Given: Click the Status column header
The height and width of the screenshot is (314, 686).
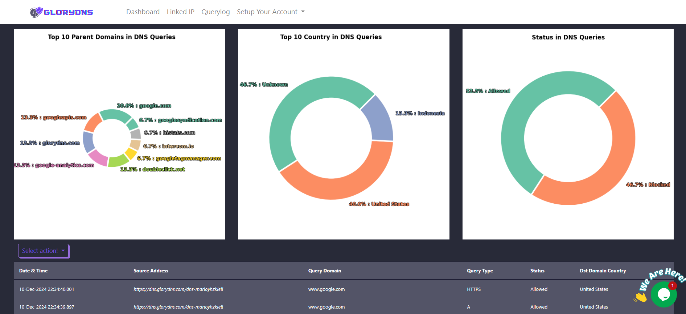Looking at the screenshot, I should pyautogui.click(x=537, y=271).
